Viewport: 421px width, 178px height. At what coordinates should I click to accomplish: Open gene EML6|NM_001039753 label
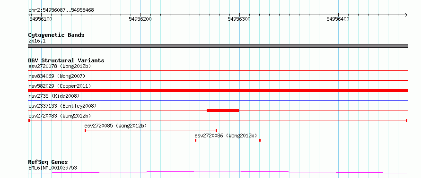pos(53,168)
